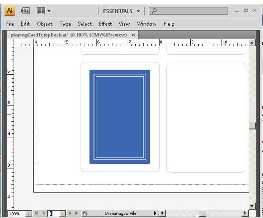Open the Help menu
The height and width of the screenshot is (218, 263).
point(169,24)
